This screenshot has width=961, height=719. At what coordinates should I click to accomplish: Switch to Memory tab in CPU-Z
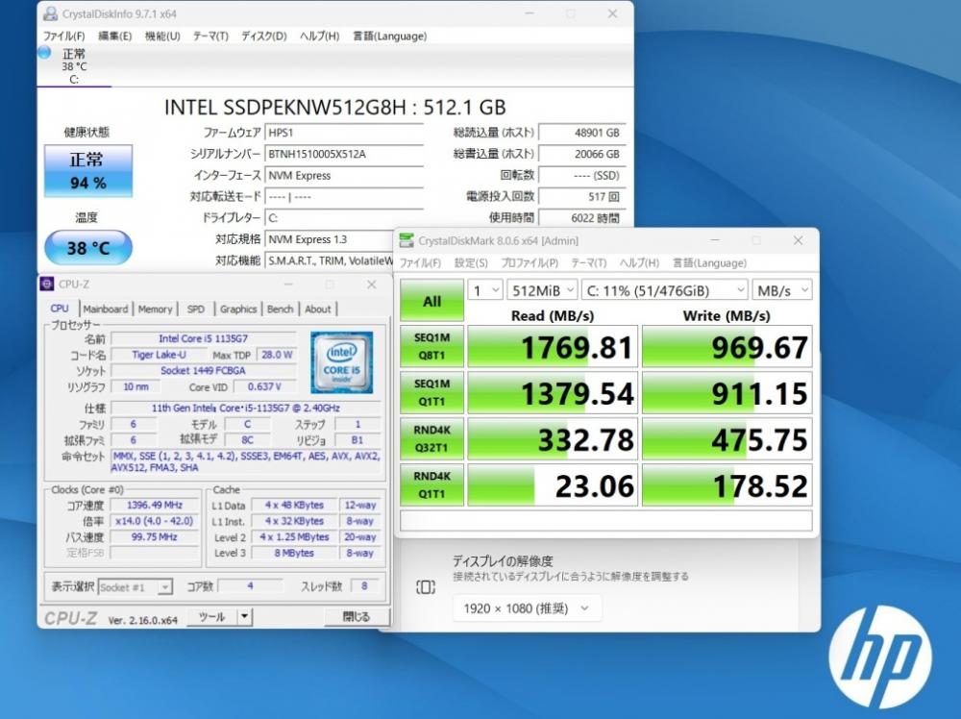pos(155,309)
